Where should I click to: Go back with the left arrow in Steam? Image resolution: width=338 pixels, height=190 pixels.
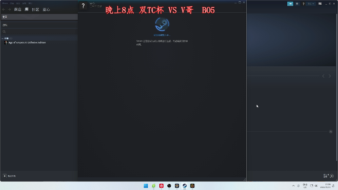click(4, 9)
